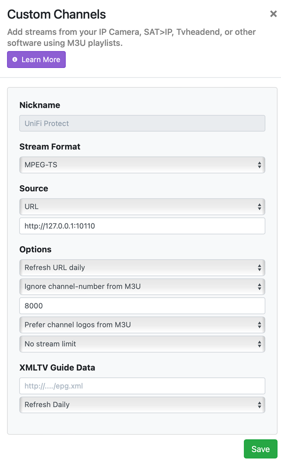Image resolution: width=281 pixels, height=464 pixels.
Task: Click the X to close Custom Channels
Action: point(273,14)
